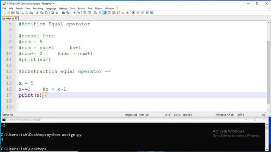Viewport: 271px width, 152px height.
Task: Click the New file toolbar icon
Action: pyautogui.click(x=4, y=13)
